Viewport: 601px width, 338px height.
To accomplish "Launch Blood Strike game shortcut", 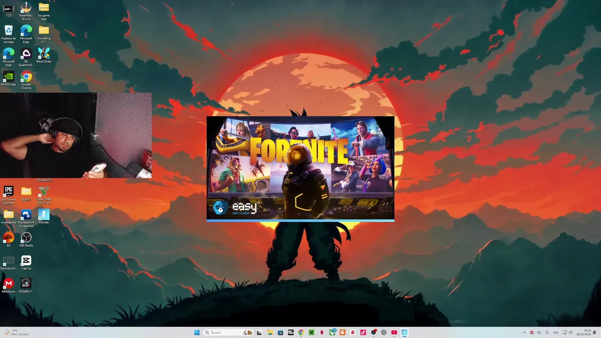I will (44, 55).
